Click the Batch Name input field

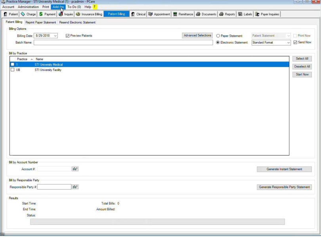123,42
